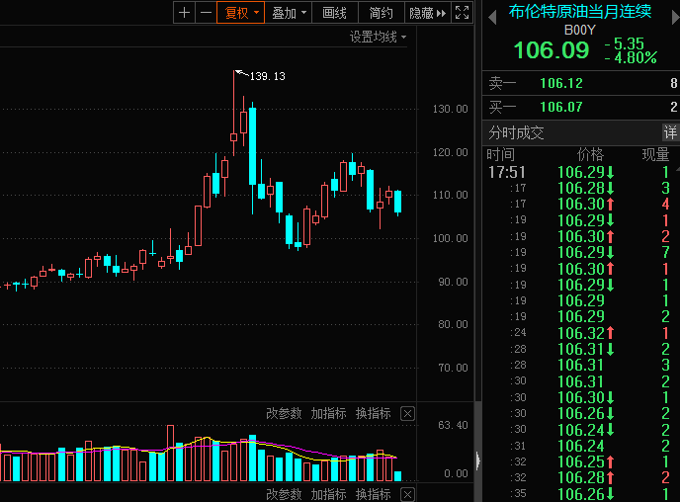Click the previous-instrument triangle left of 布伦特原油
This screenshot has height=502, width=680.
pos(493,12)
